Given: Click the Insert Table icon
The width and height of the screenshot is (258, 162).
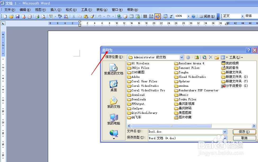Looking at the screenshot, I should click(132, 16).
